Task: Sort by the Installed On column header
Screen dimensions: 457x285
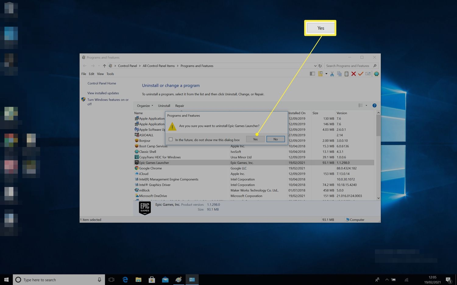Action: point(297,113)
